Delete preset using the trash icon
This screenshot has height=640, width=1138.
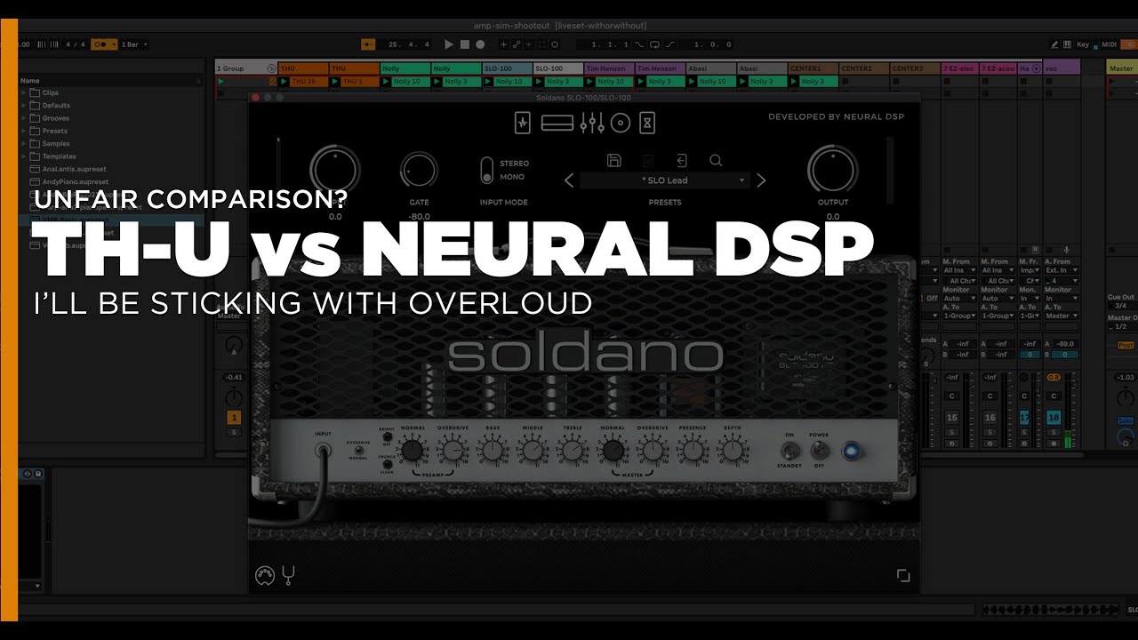coord(648,160)
